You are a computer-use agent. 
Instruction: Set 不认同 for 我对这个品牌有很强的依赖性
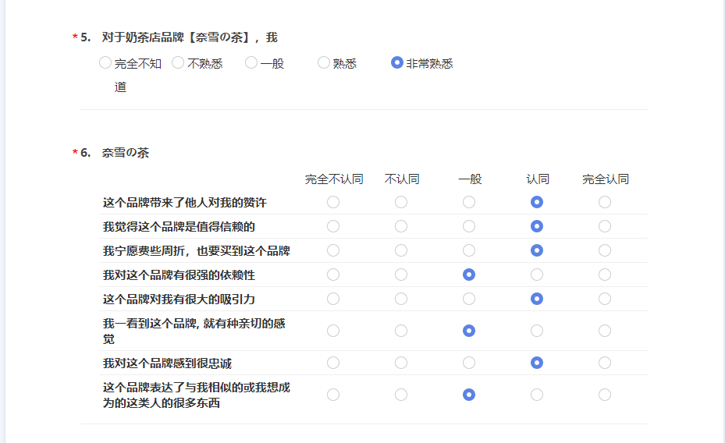tap(401, 275)
